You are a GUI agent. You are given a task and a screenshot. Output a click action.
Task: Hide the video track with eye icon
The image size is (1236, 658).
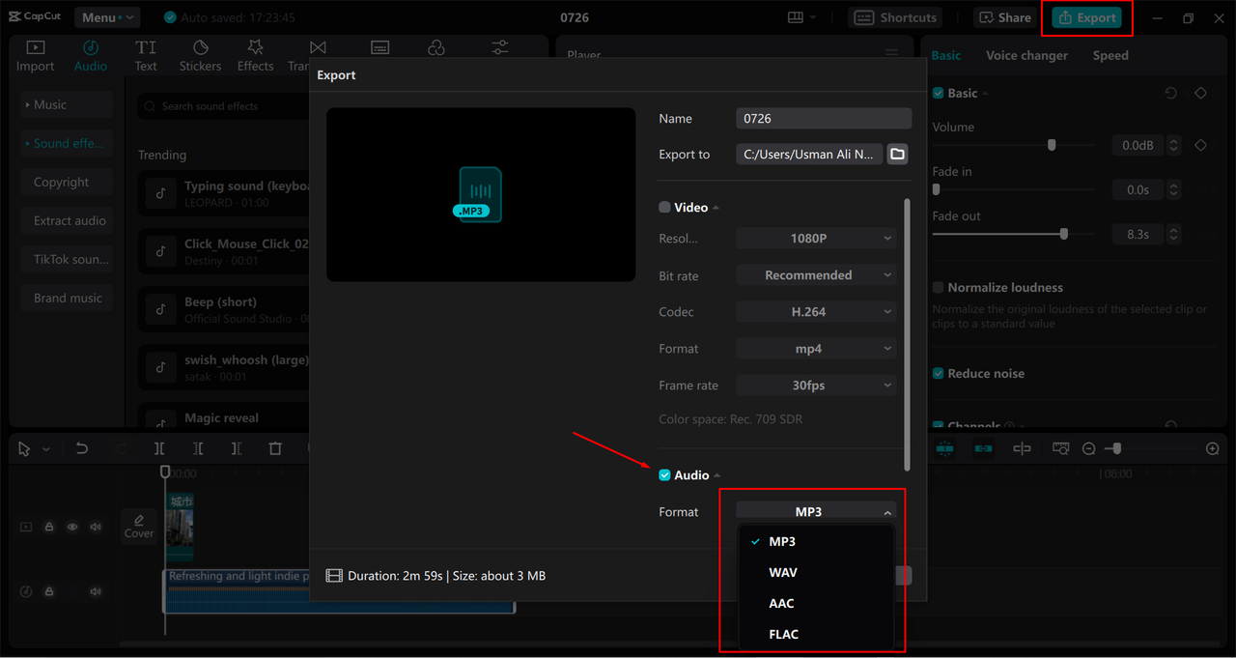pos(72,527)
